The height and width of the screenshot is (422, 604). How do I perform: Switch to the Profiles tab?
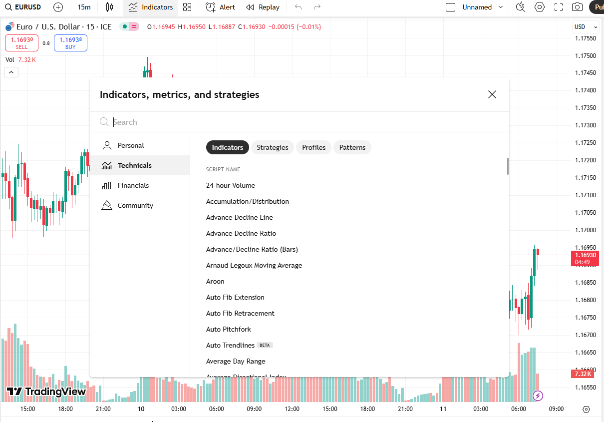click(x=314, y=147)
